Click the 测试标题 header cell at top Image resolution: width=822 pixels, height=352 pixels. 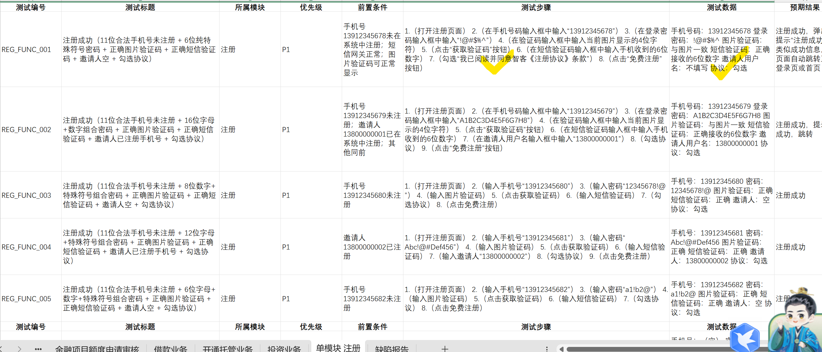pyautogui.click(x=140, y=7)
